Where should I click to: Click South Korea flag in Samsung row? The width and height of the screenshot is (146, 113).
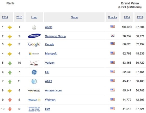113,36
